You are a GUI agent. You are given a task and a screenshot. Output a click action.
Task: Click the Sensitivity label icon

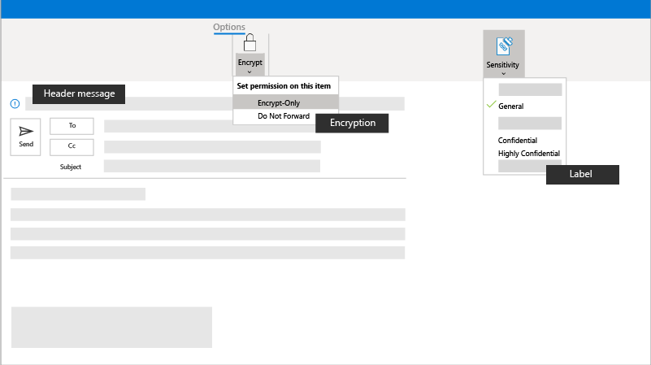pyautogui.click(x=503, y=45)
